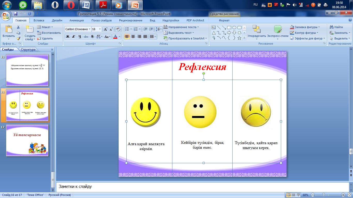
Task: Toggle center text alignment
Action: [x=133, y=37]
